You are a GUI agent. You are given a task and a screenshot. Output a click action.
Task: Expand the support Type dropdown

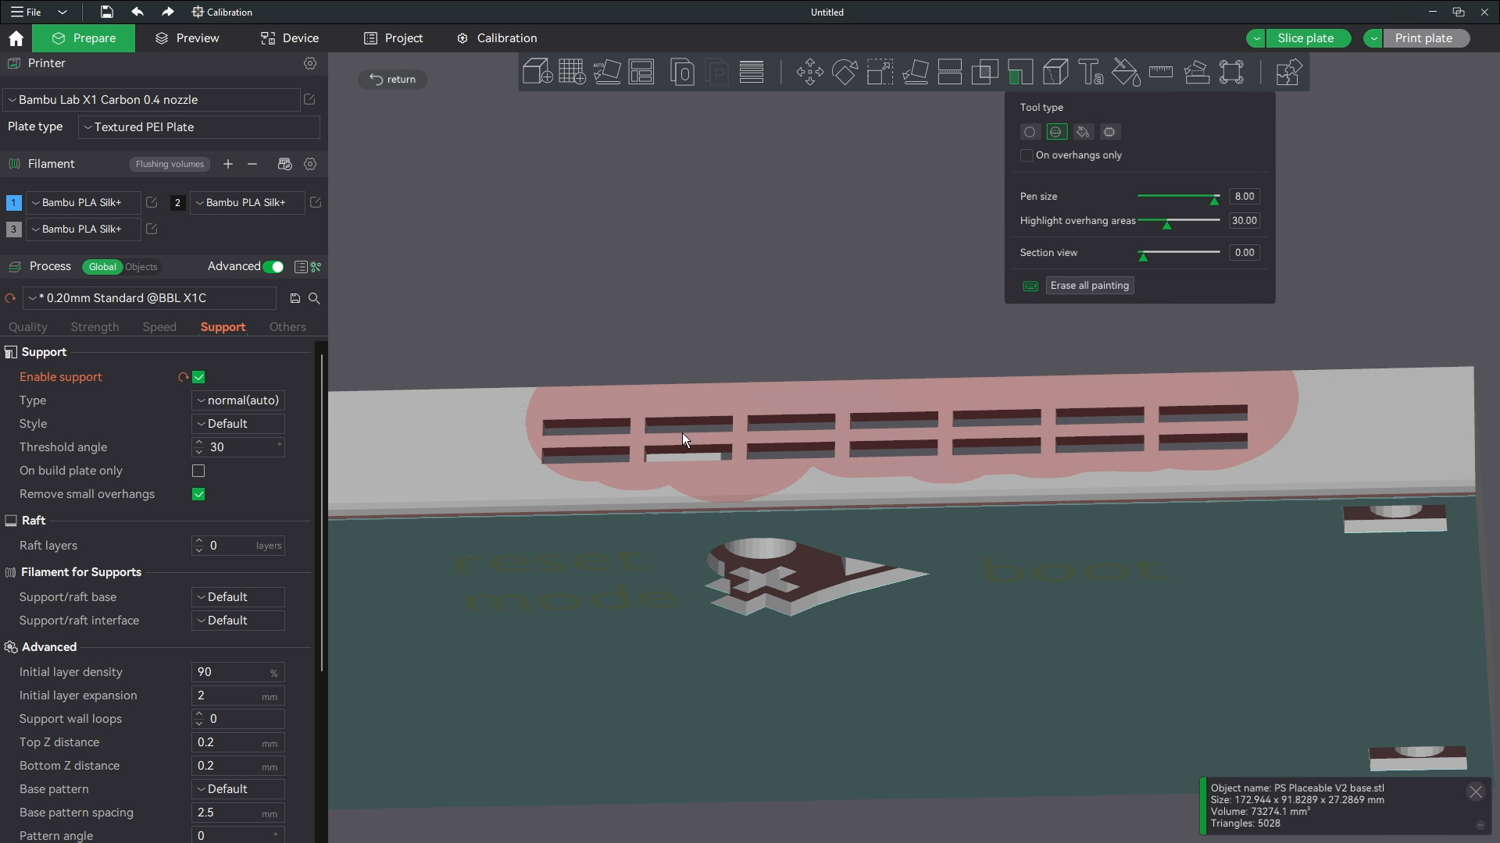click(x=238, y=400)
